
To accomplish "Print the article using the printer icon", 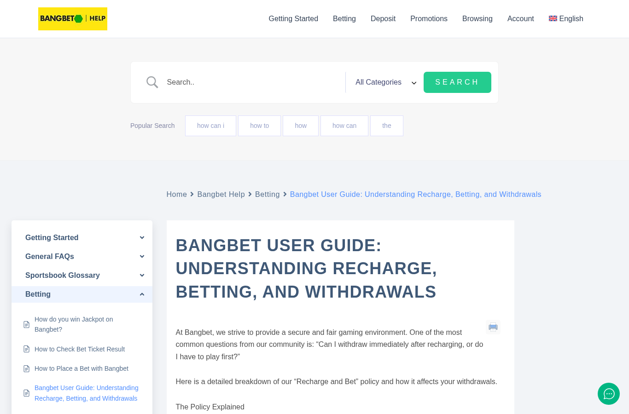I will click(x=493, y=327).
